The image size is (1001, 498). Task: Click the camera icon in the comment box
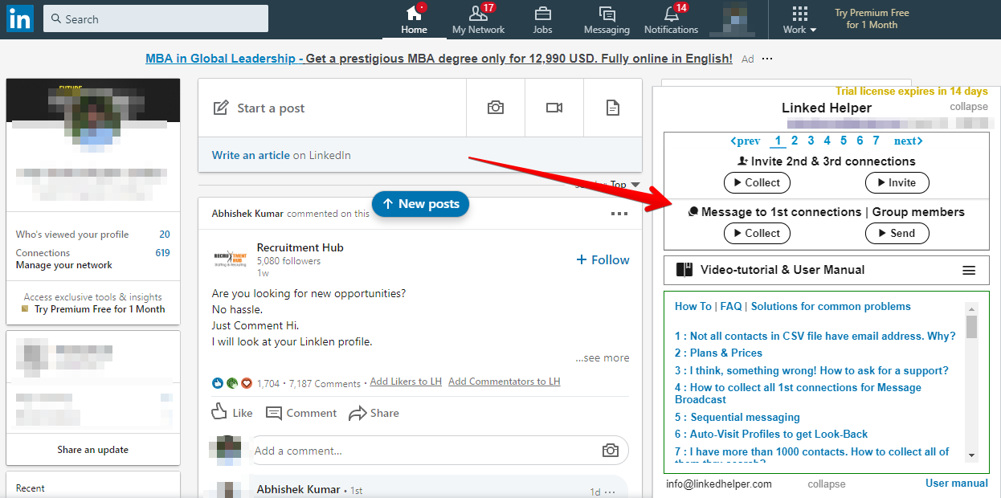(611, 451)
